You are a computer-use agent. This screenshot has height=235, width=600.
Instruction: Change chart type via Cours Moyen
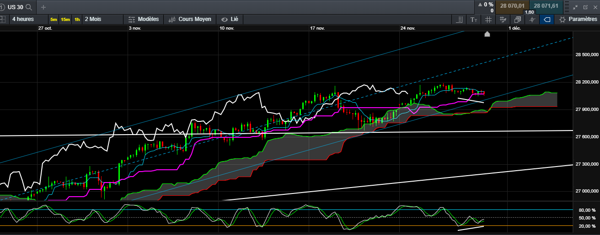pyautogui.click(x=190, y=19)
